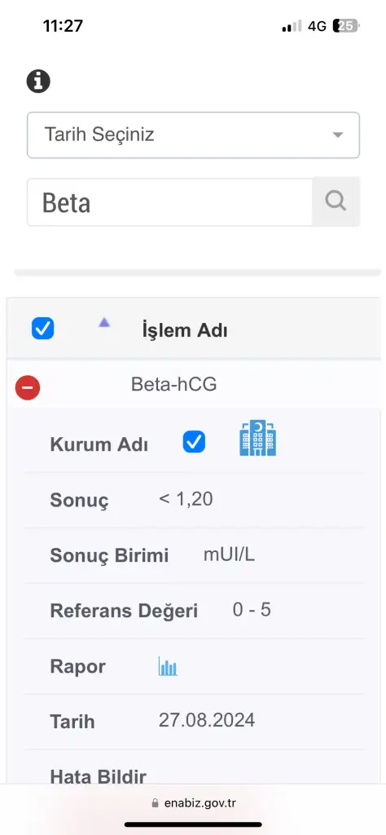Click the purple sort arrow icon
Screen dimensions: 386x835
(x=104, y=321)
